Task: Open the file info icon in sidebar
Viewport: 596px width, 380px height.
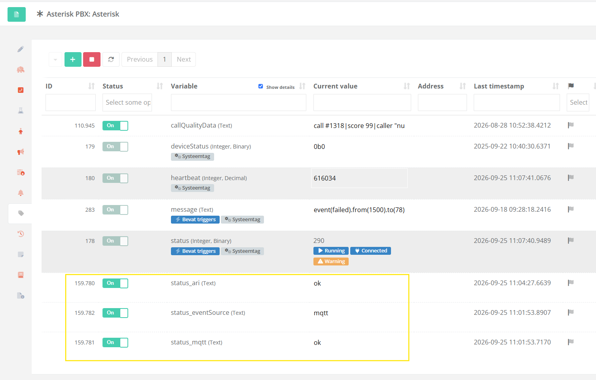Action: pos(21,295)
